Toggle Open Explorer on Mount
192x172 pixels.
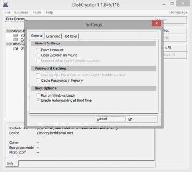(38, 55)
